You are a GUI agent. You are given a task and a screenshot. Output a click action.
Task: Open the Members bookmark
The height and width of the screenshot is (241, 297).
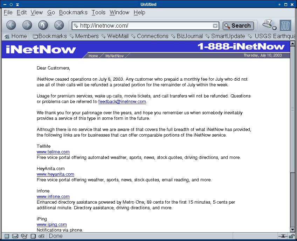[x=84, y=36]
